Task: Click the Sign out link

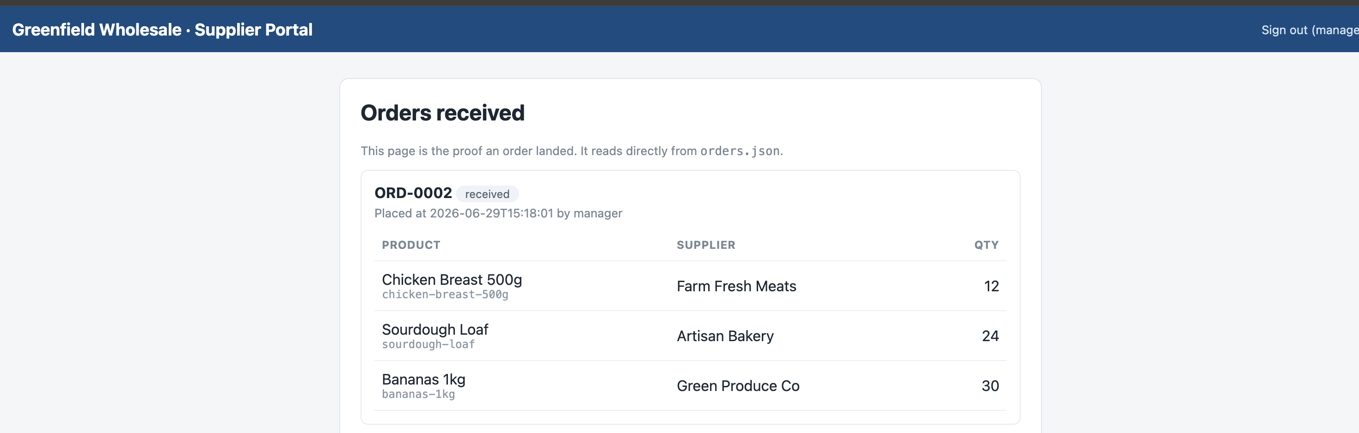Action: click(1310, 30)
